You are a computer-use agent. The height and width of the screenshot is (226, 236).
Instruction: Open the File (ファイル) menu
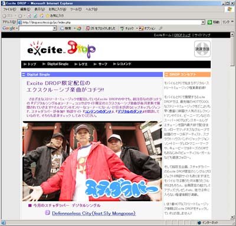(9, 9)
